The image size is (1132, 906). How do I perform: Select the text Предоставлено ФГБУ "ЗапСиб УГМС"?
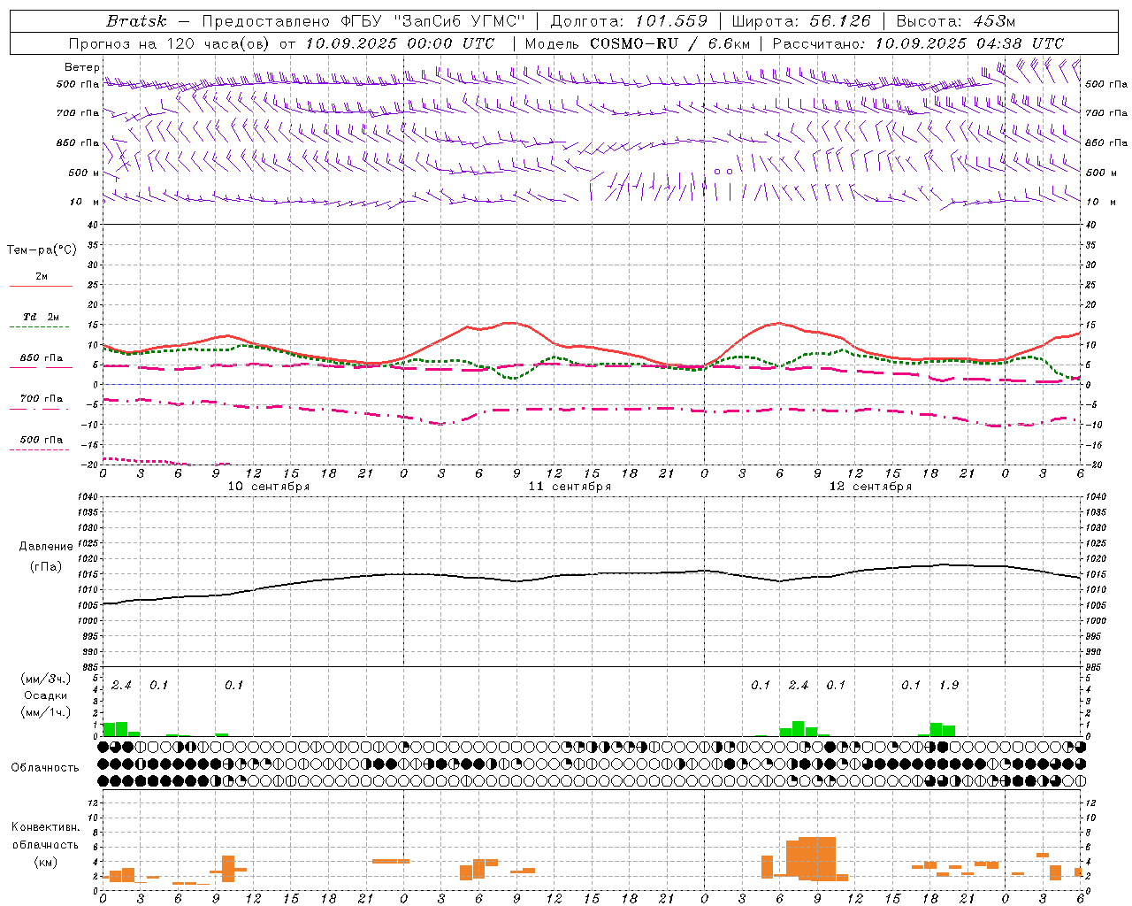point(364,21)
